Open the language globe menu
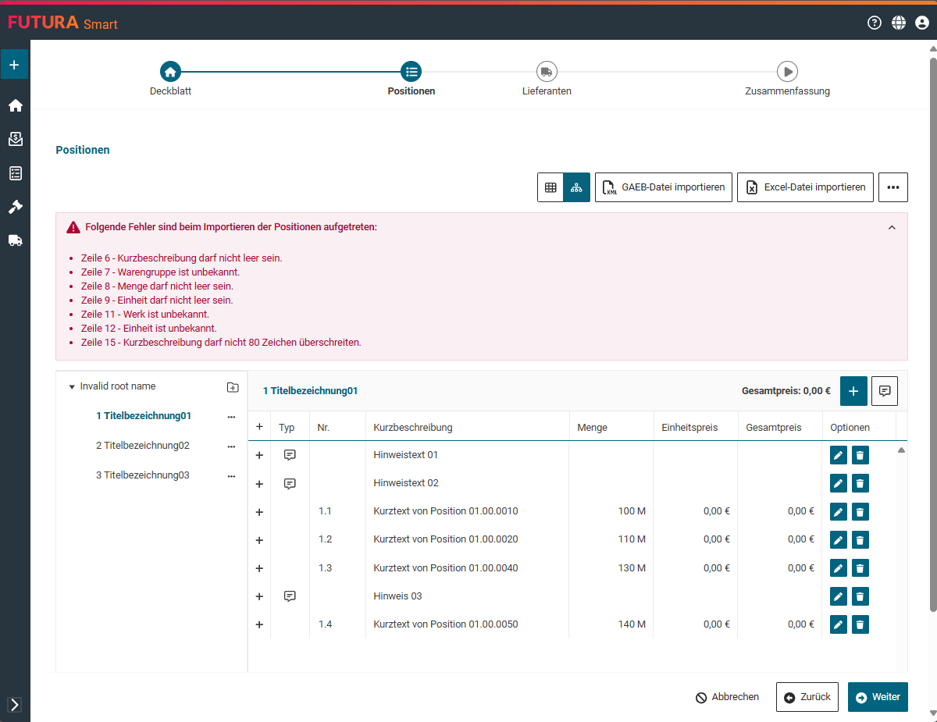The width and height of the screenshot is (937, 722). (899, 23)
